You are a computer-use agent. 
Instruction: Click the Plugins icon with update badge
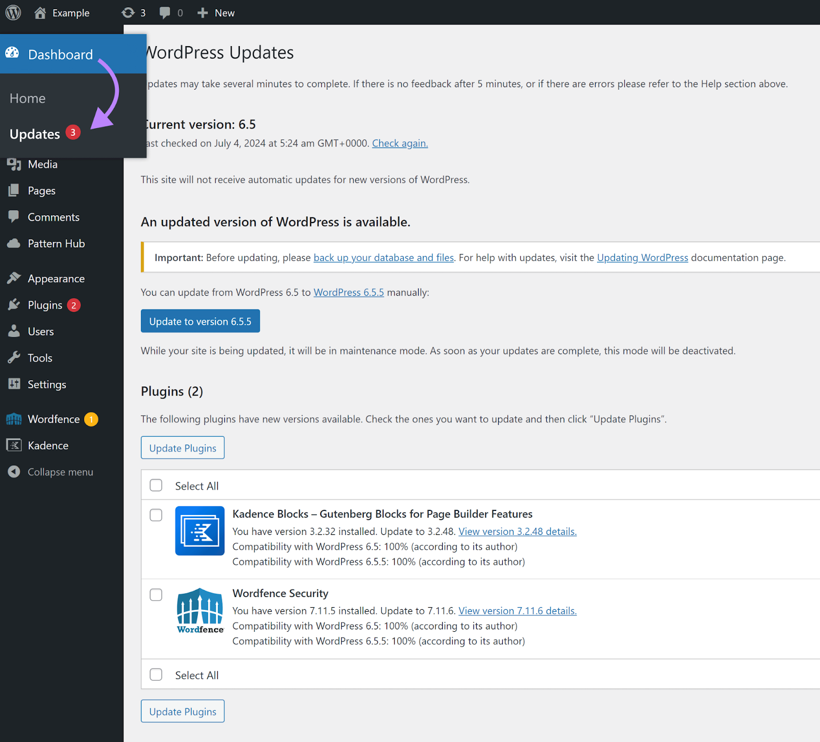tap(14, 305)
